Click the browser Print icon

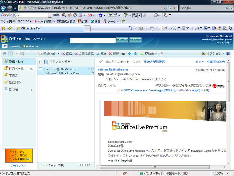coord(152,28)
